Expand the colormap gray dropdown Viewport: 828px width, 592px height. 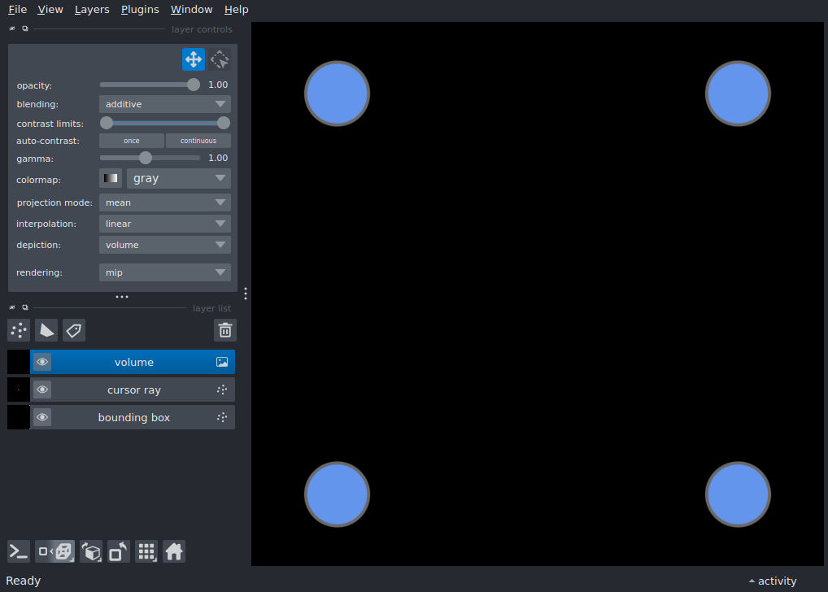tap(179, 179)
